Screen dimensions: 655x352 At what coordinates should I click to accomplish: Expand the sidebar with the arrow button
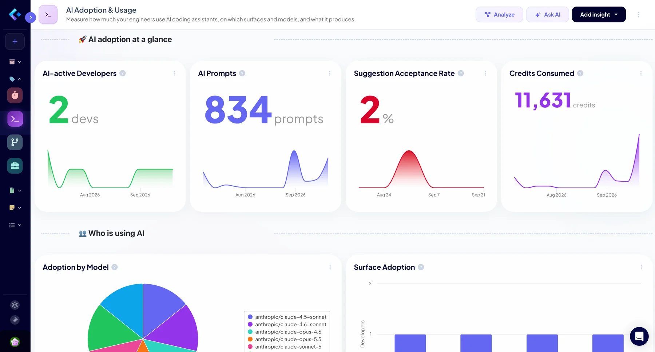pos(31,17)
